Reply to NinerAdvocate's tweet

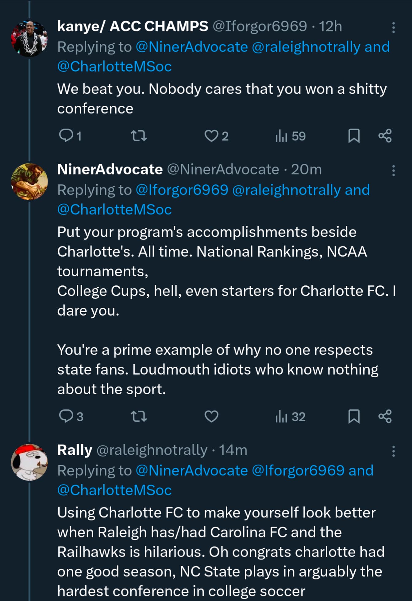66,416
